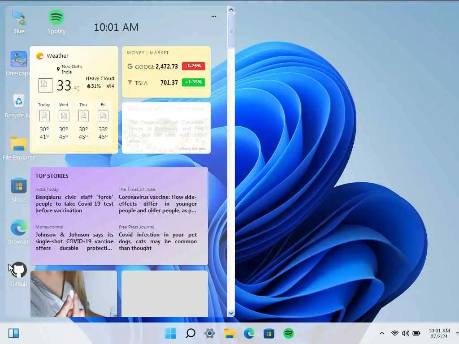459x344 pixels.
Task: Open current weather condition image icon
Action: tap(46, 86)
